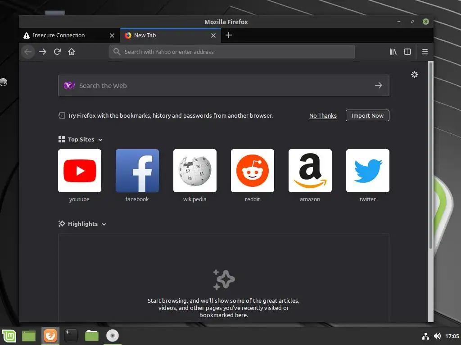Click the import browser data icon
Image resolution: width=461 pixels, height=345 pixels.
(61, 115)
